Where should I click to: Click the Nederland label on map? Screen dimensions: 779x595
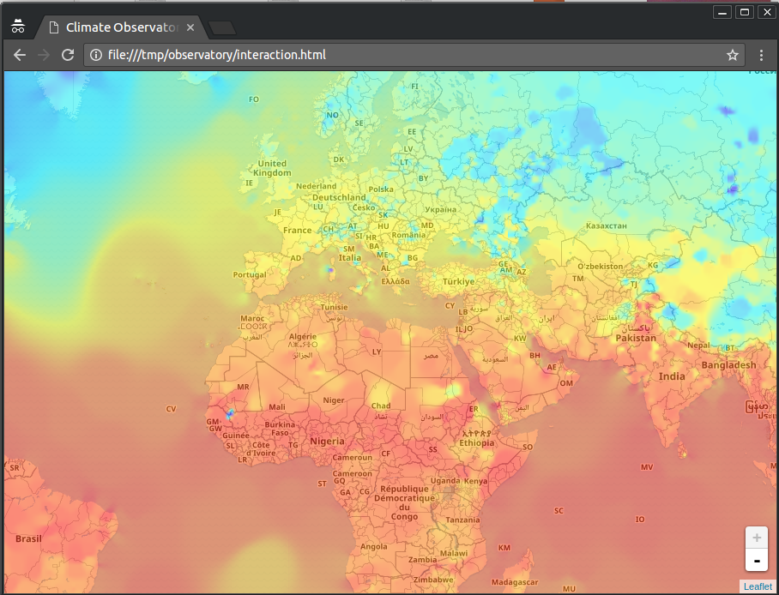pyautogui.click(x=316, y=186)
